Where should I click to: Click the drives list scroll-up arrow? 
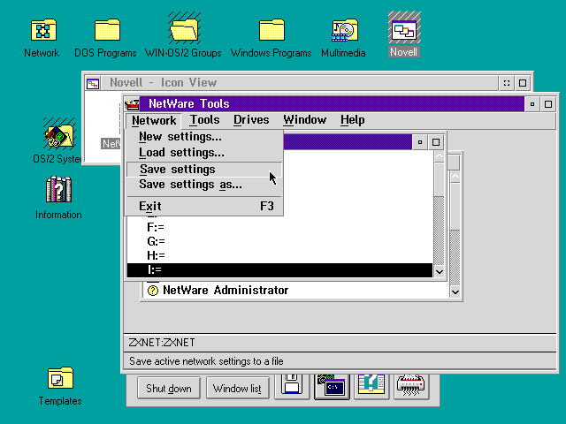click(x=440, y=156)
